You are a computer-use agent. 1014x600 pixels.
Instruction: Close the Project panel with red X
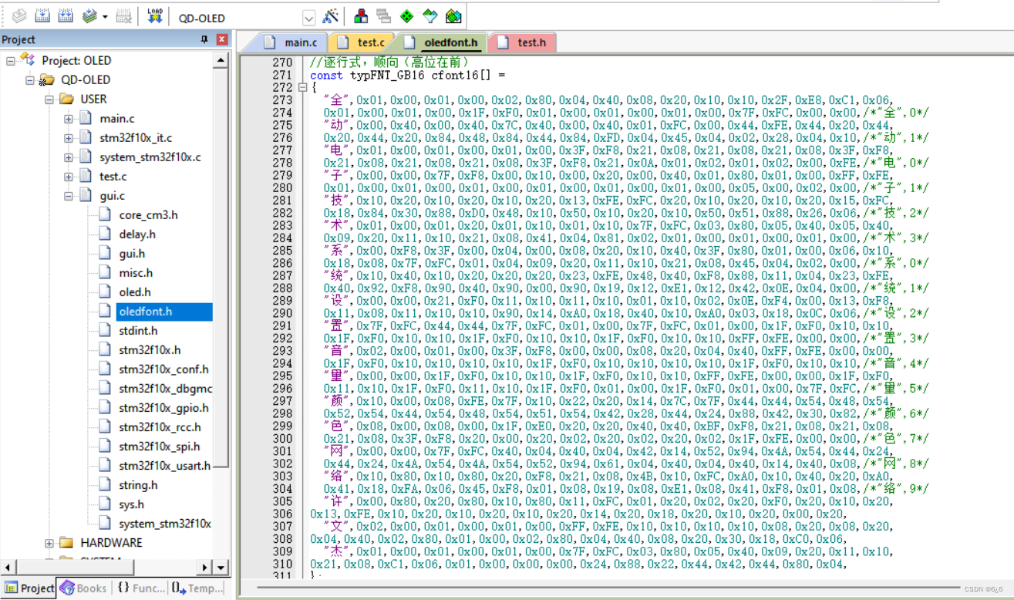(222, 39)
